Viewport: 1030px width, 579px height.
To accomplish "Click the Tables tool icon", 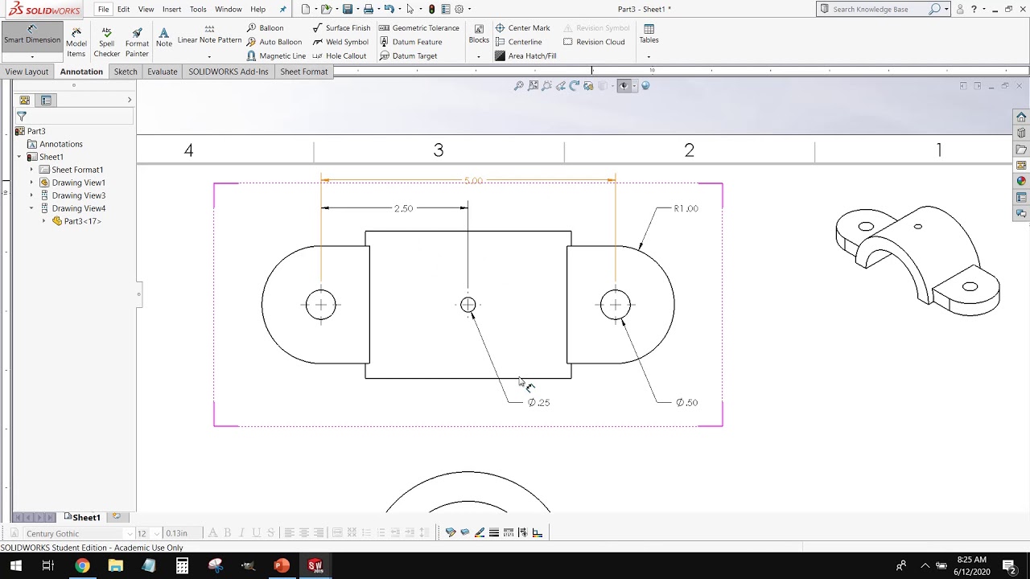I will pos(649,30).
